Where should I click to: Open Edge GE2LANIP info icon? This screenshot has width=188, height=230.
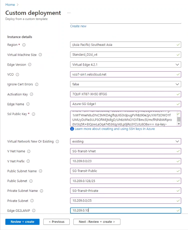(34, 211)
